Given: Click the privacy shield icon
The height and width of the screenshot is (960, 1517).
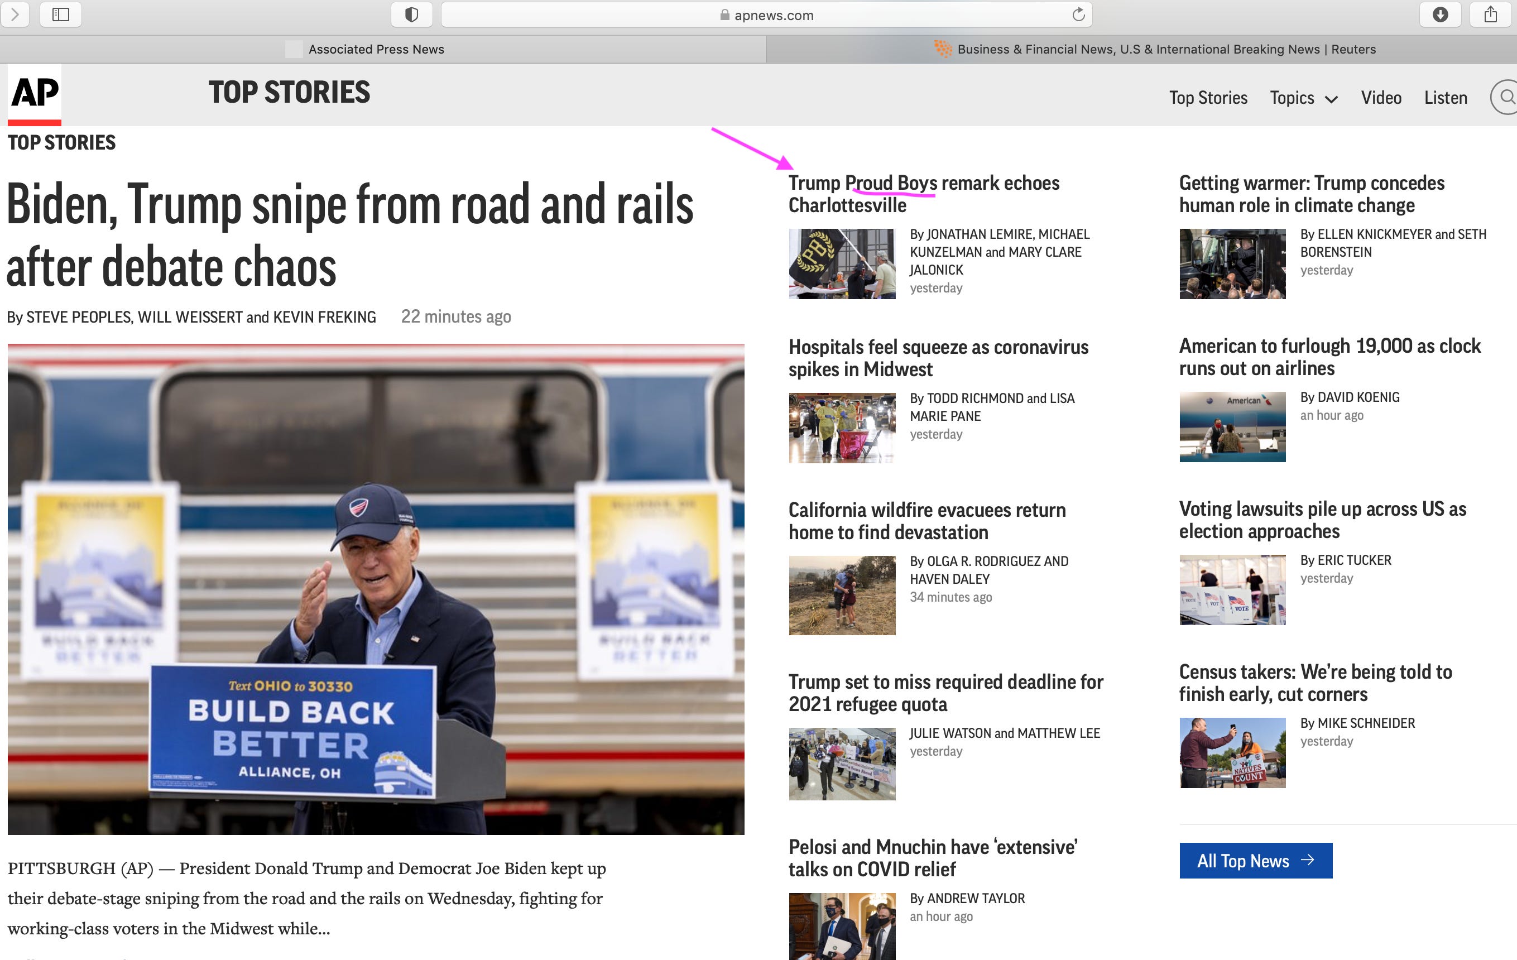Looking at the screenshot, I should pyautogui.click(x=411, y=15).
